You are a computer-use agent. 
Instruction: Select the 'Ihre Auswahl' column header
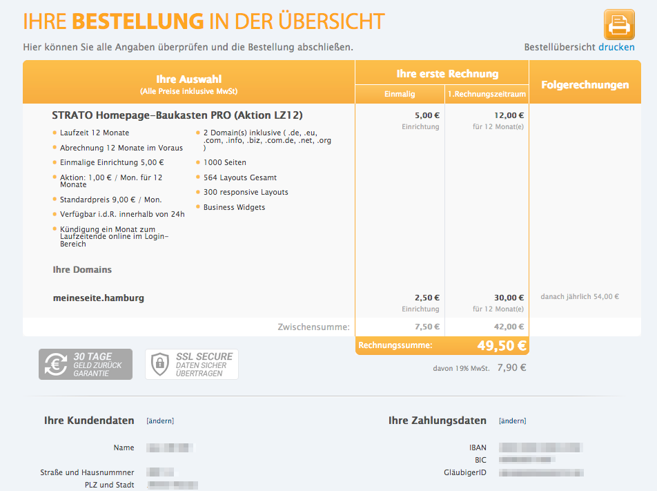coord(189,79)
